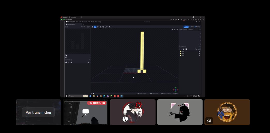
Task: Click the viewport hamburger menu icon
Action: tap(177, 29)
